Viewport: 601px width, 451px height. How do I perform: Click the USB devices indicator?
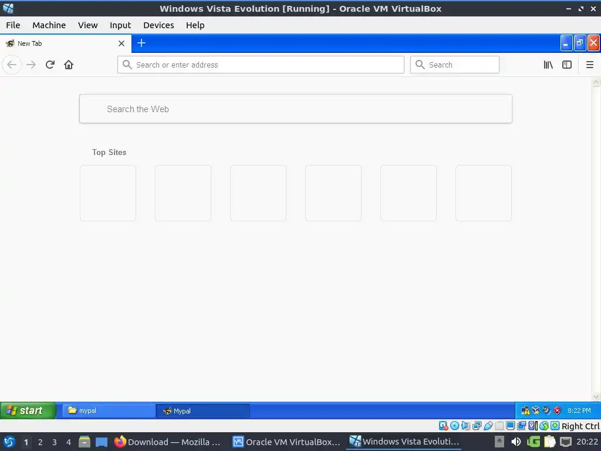click(488, 426)
